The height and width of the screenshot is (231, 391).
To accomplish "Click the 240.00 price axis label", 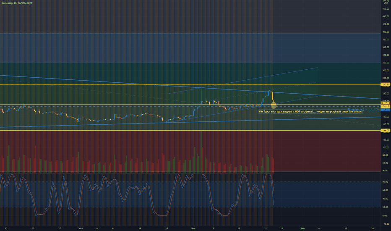I will (x=386, y=93).
